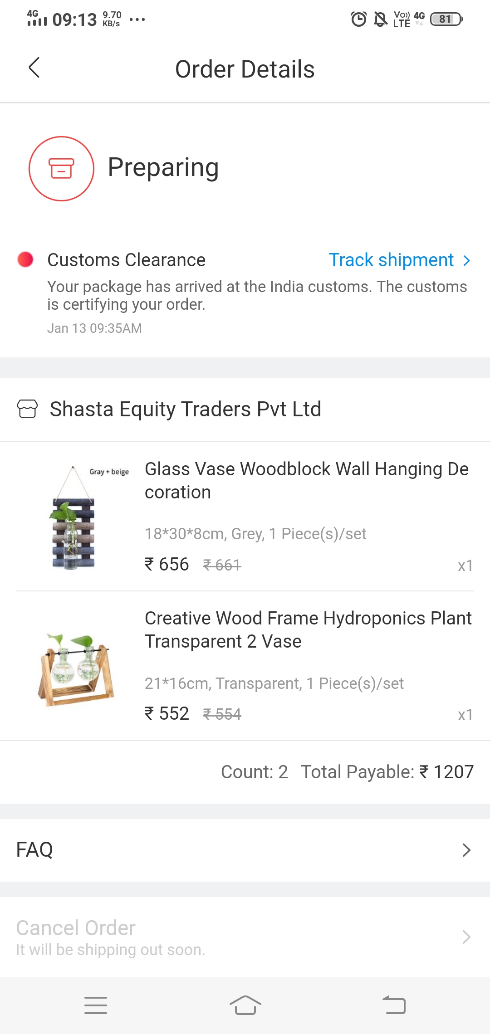Tap the alarm clock status bar icon

[358, 19]
